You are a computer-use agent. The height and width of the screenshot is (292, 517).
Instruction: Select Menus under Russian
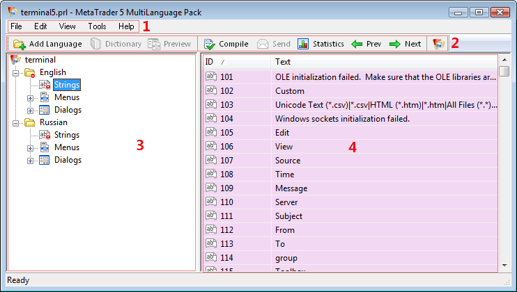(67, 147)
